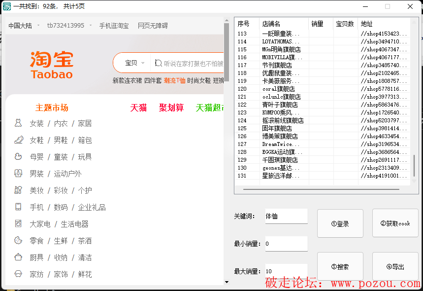Click the ②获取cook button
The image size is (423, 291).
[395, 223]
